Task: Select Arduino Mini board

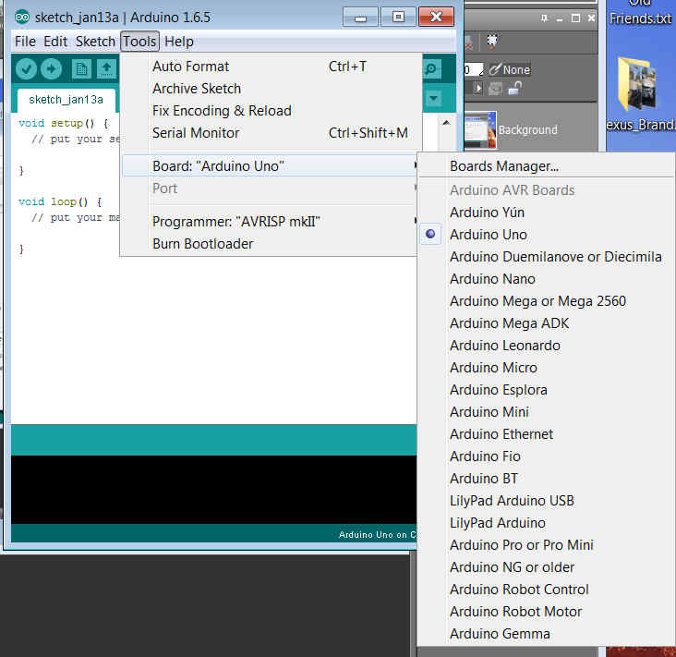Action: [546, 412]
